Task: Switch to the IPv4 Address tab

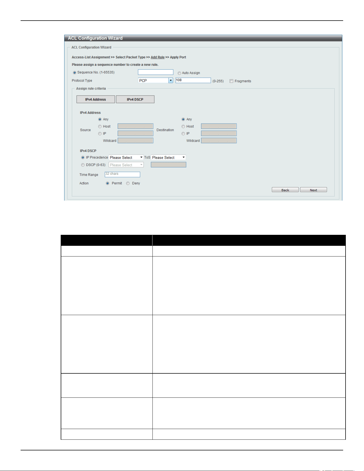Action: coord(95,99)
